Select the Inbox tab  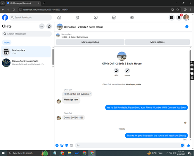[x=7, y=42]
